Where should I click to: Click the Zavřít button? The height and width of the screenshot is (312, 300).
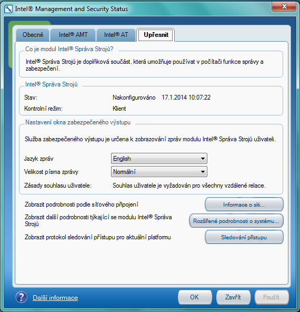[233, 297]
